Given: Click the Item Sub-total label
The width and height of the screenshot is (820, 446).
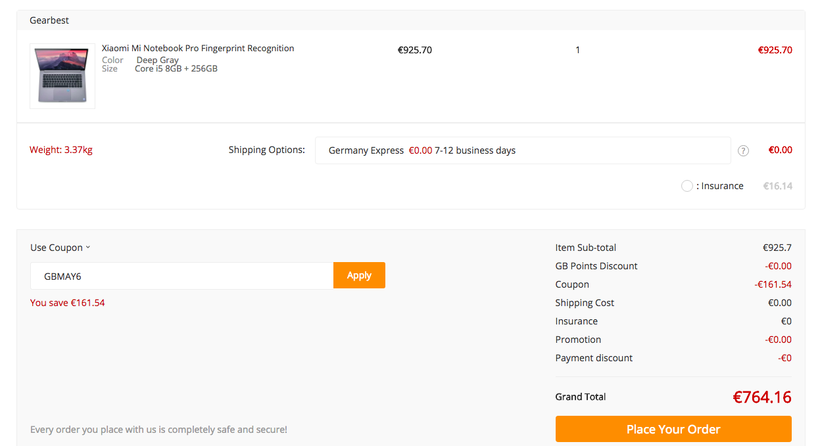Looking at the screenshot, I should pyautogui.click(x=586, y=248).
